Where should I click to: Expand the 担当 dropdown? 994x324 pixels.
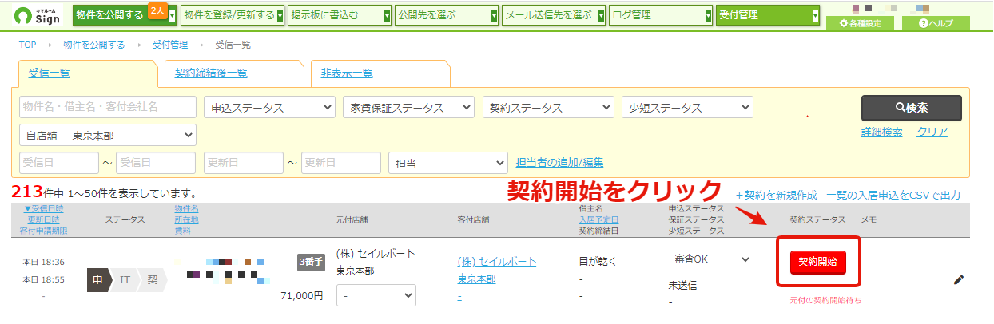point(447,163)
